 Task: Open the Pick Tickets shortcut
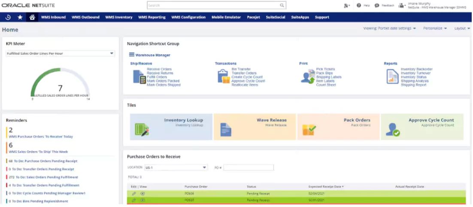coord(325,69)
